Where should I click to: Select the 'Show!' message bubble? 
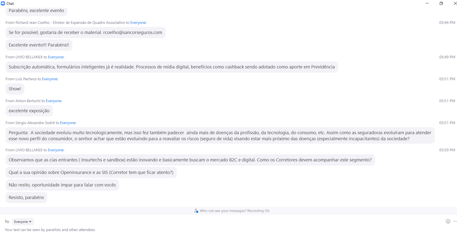coord(15,89)
